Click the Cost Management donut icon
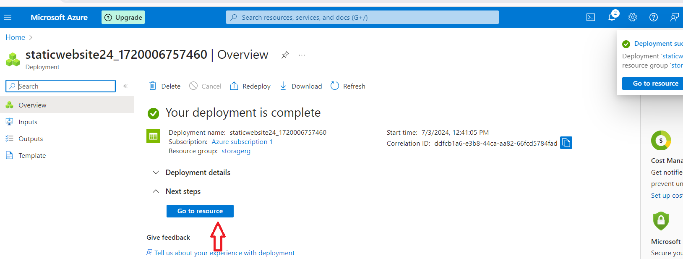This screenshot has width=683, height=259. [x=661, y=141]
